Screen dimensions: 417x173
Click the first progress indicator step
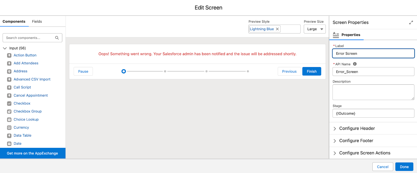tap(124, 71)
